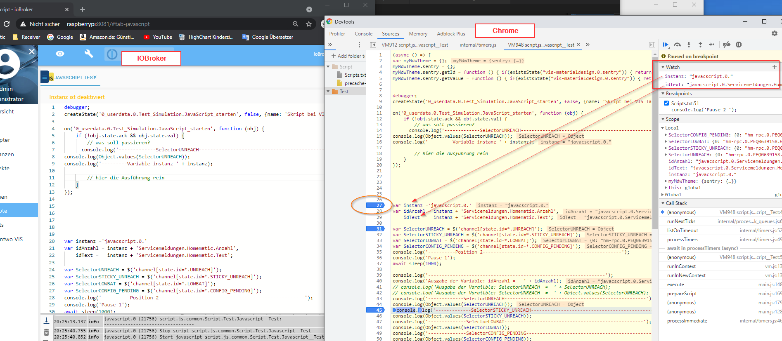Bookmark this page with the star
782x341 pixels.
tap(309, 24)
